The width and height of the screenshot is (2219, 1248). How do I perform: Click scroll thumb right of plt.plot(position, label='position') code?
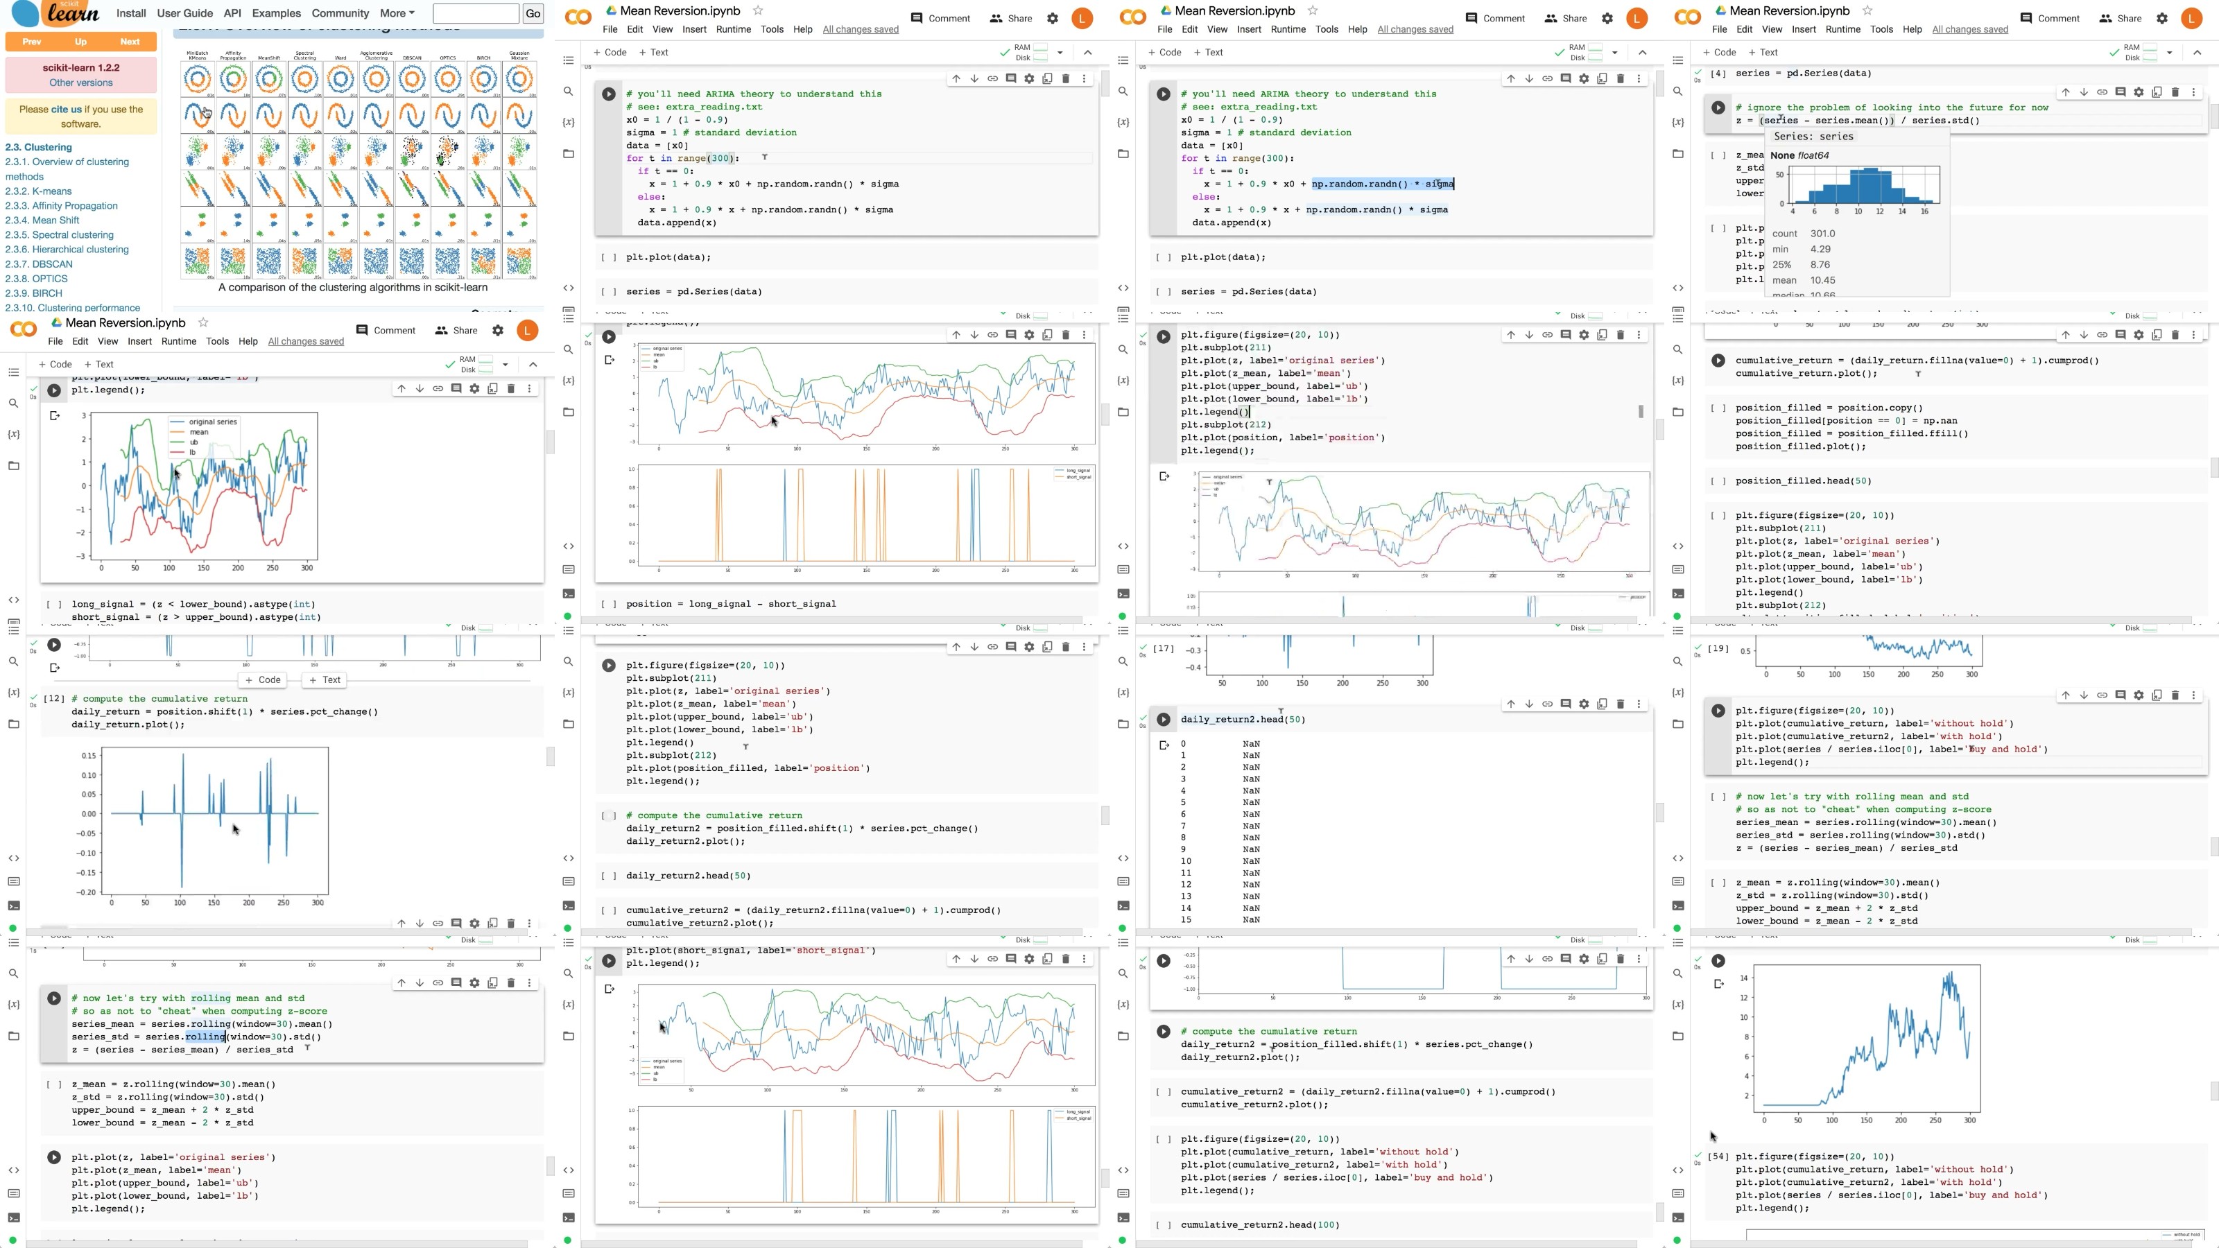(x=1640, y=412)
